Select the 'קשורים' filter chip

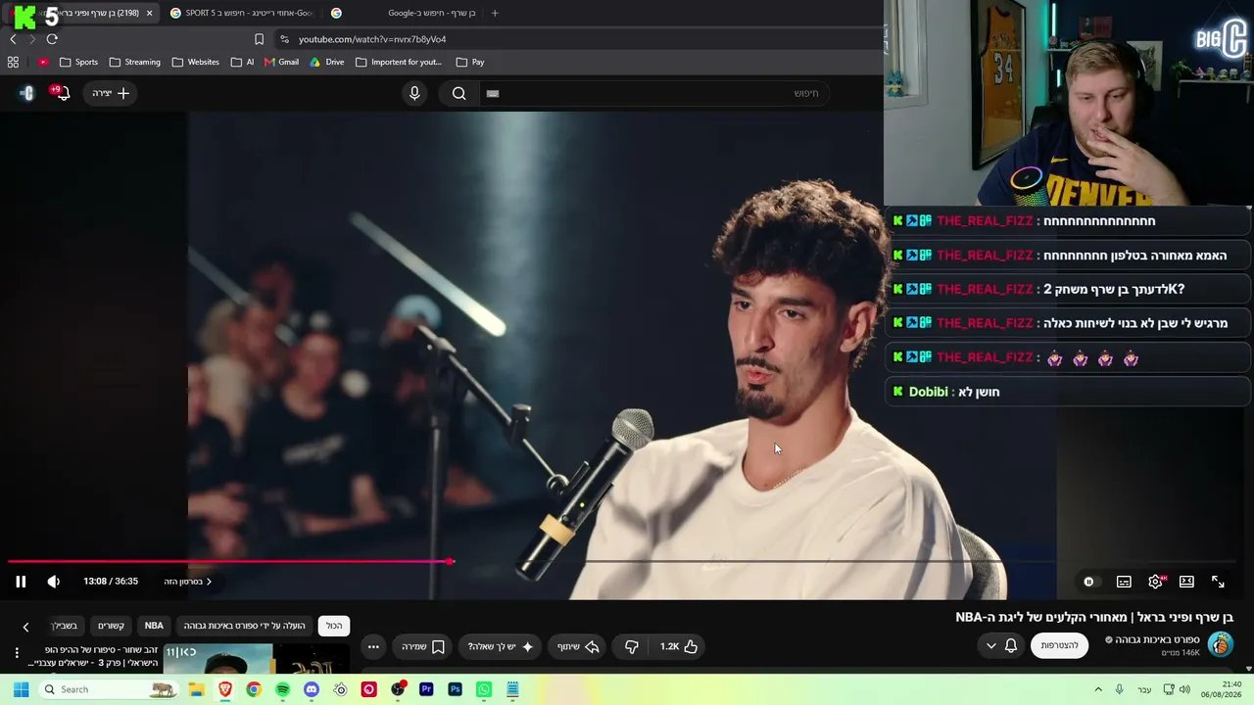tap(111, 626)
